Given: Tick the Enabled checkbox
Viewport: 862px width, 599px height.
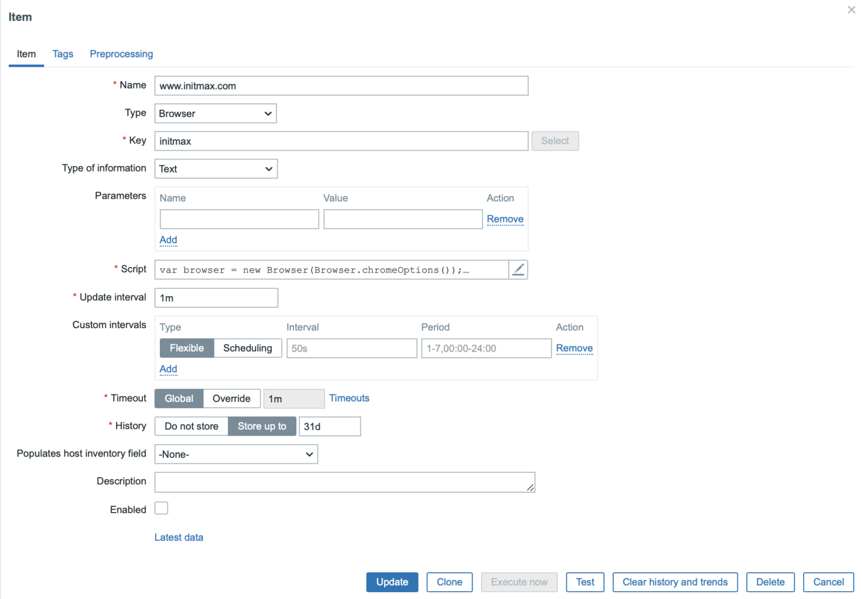Looking at the screenshot, I should click(162, 509).
